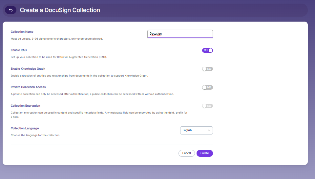The image size is (315, 179).
Task: Go back using the return arrow icon
Action: pyautogui.click(x=10, y=10)
